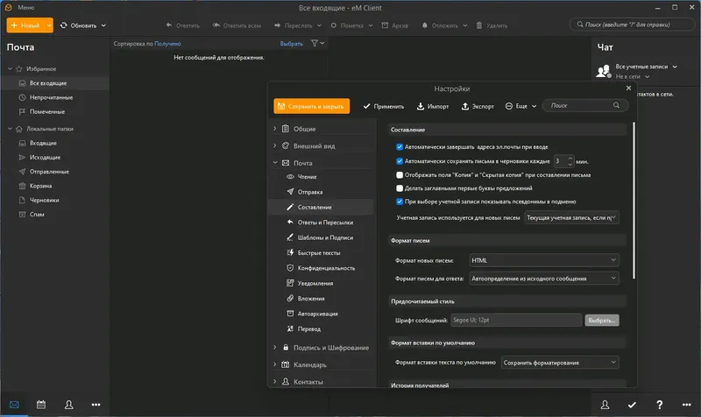Click the filter funnel icon above message list
The height and width of the screenshot is (417, 701).
point(315,43)
